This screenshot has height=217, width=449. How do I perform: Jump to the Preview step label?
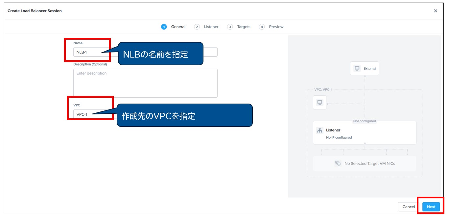click(x=276, y=27)
